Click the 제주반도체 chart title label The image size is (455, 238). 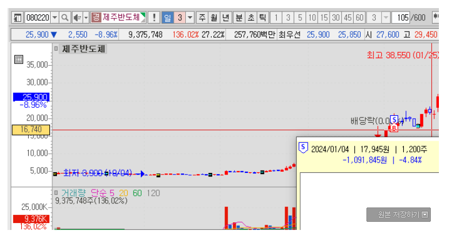[83, 49]
